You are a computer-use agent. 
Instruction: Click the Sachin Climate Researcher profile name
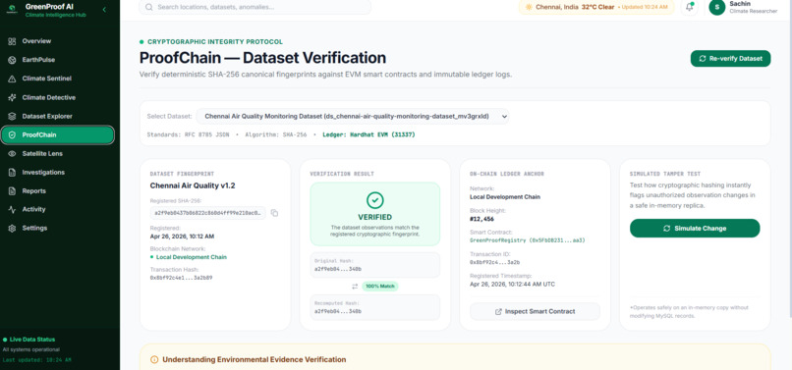[753, 7]
